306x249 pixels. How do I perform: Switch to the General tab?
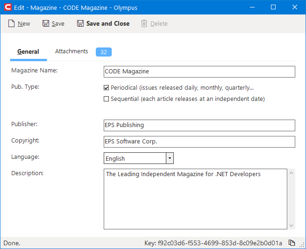[x=28, y=52]
